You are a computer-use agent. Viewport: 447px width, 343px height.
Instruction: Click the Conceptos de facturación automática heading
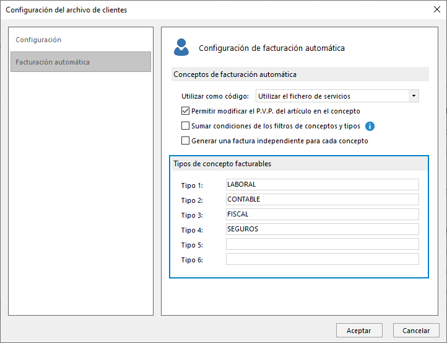tap(235, 74)
